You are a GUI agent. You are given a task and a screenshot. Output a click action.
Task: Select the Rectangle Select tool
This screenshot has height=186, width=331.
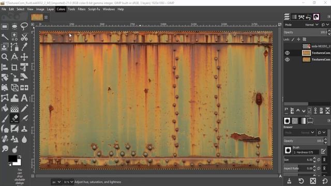[5, 26]
